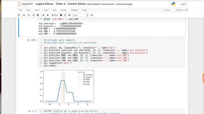Click the plt.show() code line
Screen dimensions: 204x114
[50, 66]
